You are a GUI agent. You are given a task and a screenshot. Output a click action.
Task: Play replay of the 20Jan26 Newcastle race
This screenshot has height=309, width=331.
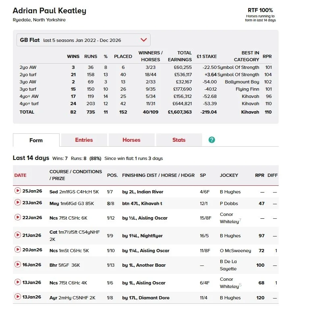tap(18, 251)
